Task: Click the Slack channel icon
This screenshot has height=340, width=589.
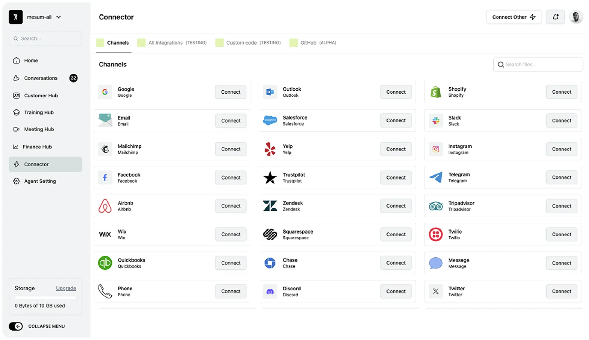Action: click(436, 121)
